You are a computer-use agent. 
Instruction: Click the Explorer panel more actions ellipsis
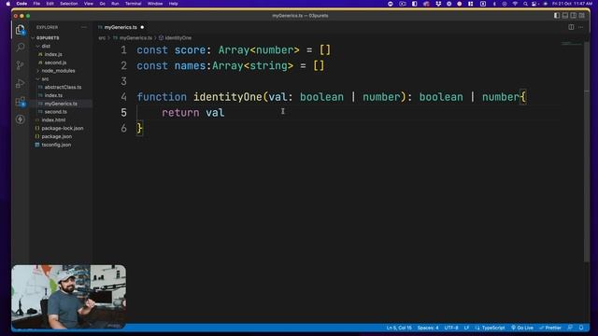pos(84,27)
